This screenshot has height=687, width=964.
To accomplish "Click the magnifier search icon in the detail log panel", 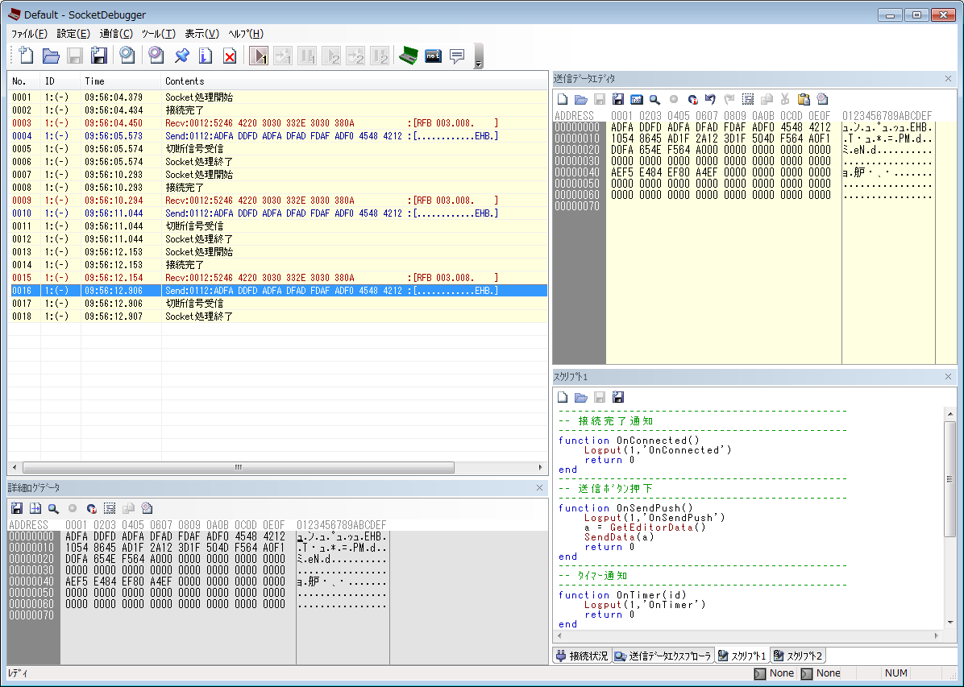I will pyautogui.click(x=53, y=508).
